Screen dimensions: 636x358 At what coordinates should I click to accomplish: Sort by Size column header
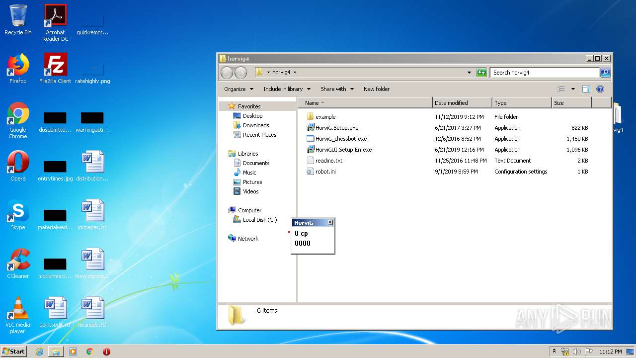pyautogui.click(x=571, y=103)
